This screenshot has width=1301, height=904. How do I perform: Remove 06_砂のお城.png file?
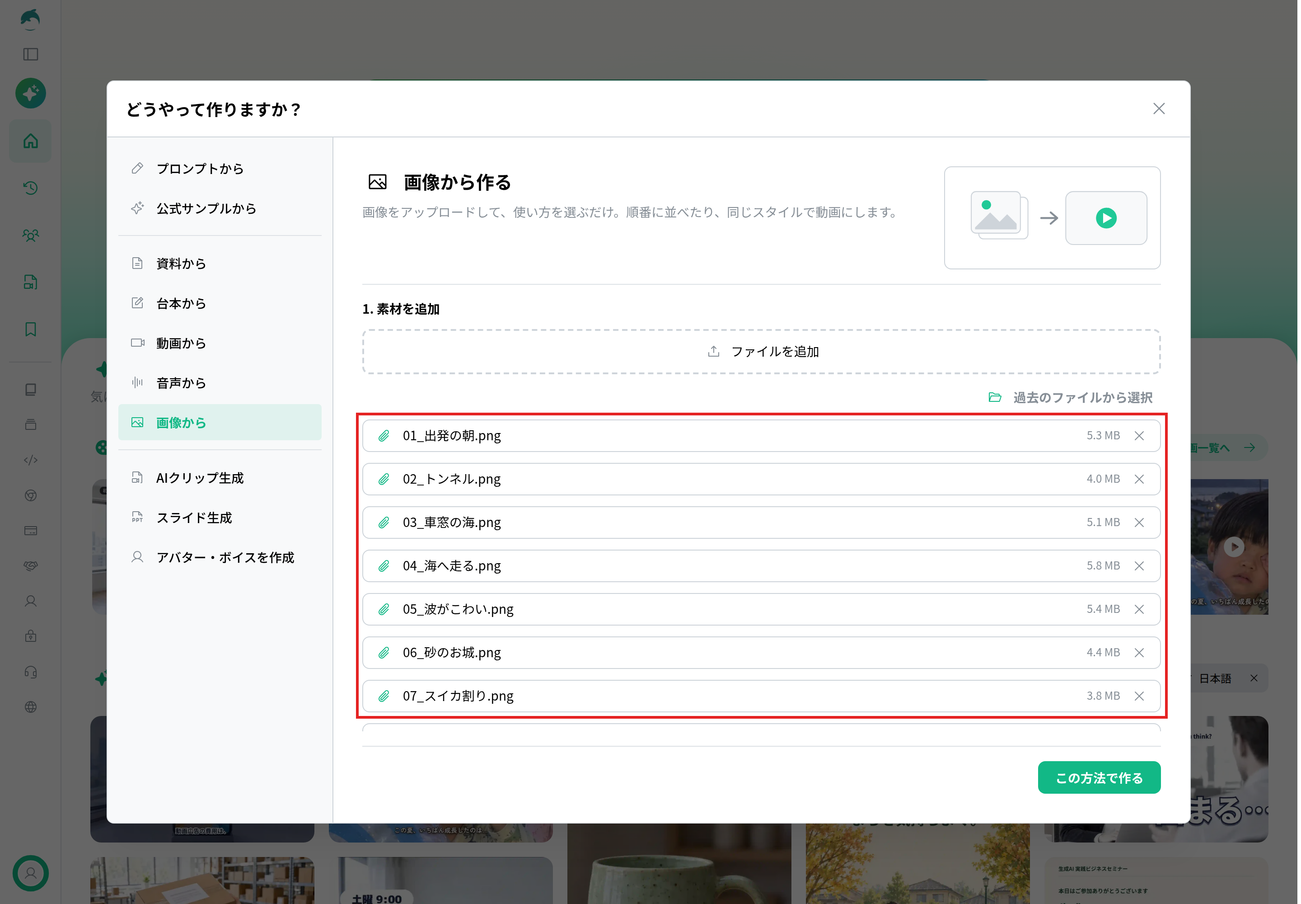click(1139, 653)
